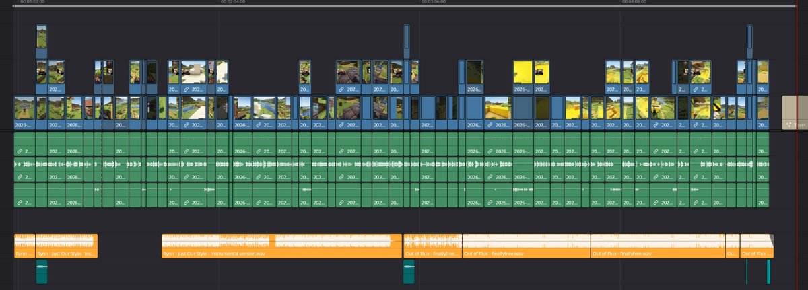The width and height of the screenshot is (808, 290).
Task: Select the rightmost teal sound effect clip
Action: pos(768,272)
